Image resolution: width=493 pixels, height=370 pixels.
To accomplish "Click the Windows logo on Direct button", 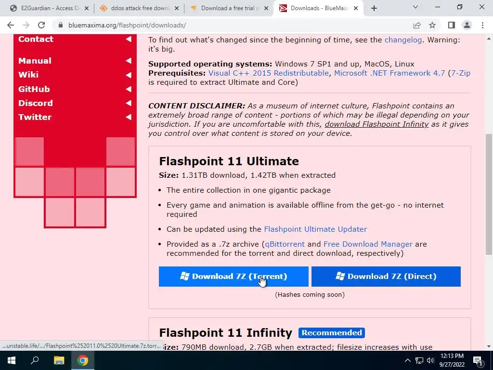I will [340, 276].
